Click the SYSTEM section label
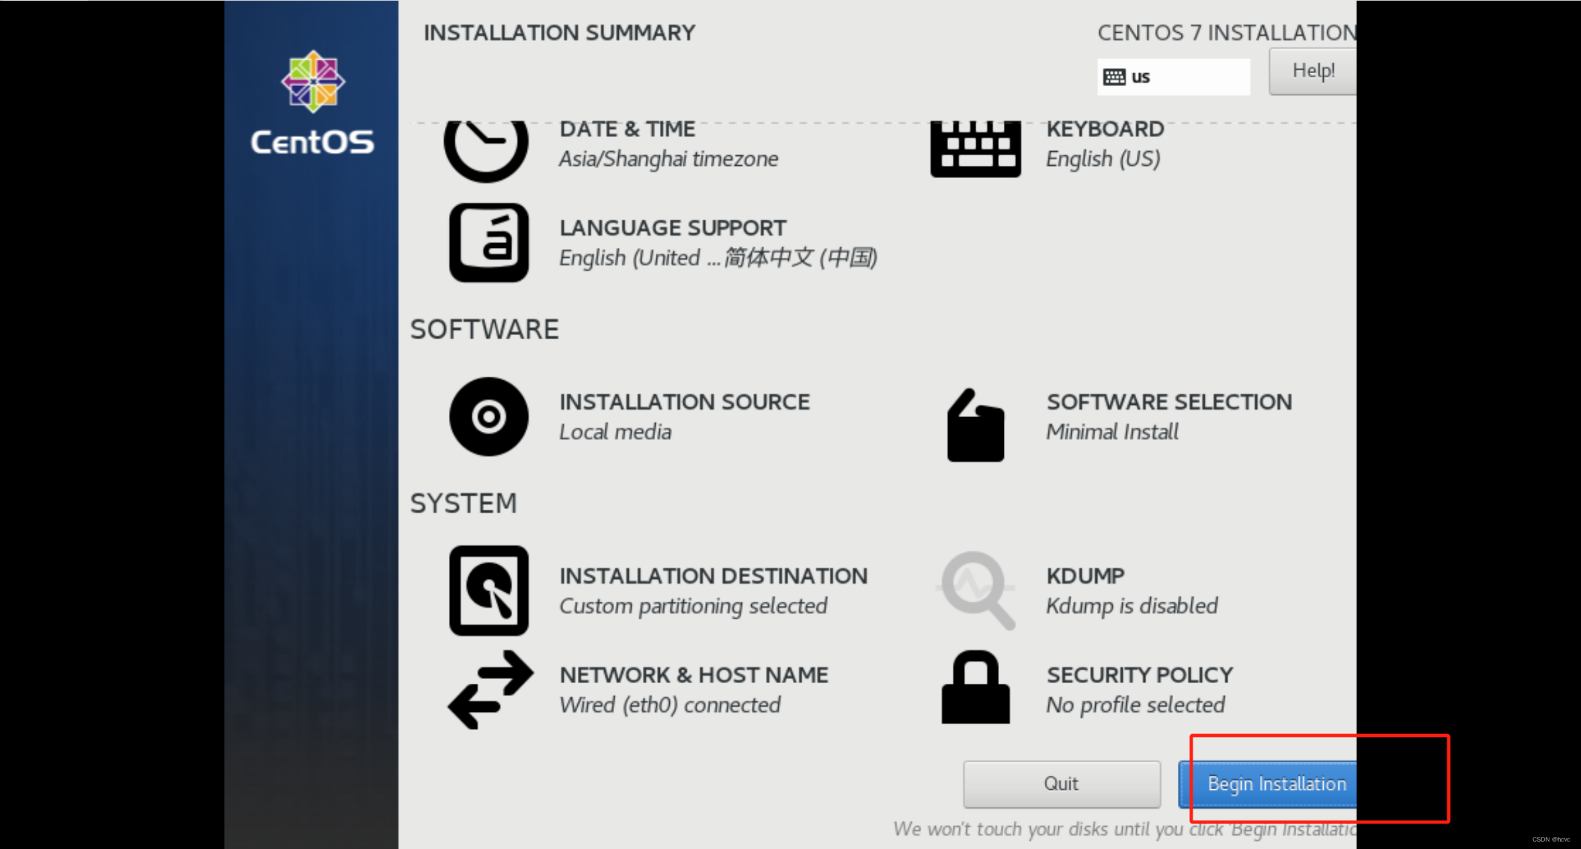Screen dimensions: 1581x849 (464, 504)
